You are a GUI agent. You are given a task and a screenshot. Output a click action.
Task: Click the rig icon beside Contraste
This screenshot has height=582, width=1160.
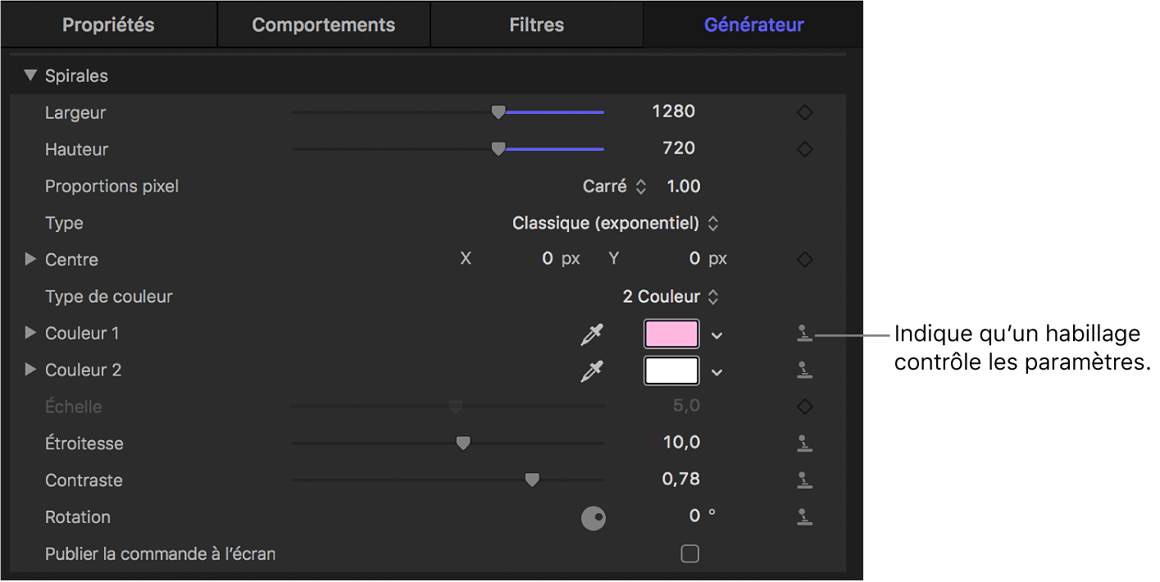pyautogui.click(x=804, y=480)
